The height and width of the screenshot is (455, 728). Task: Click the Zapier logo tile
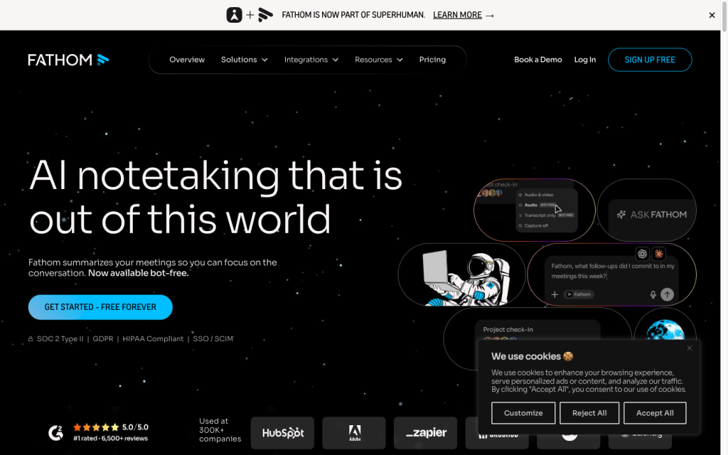[x=425, y=433]
